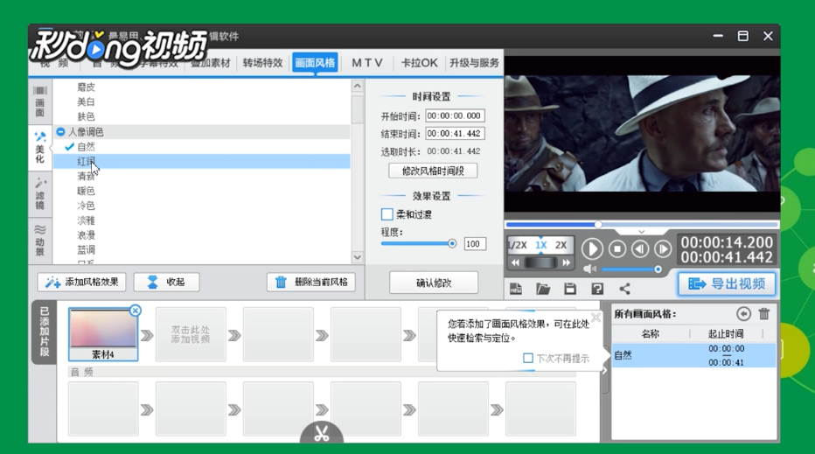Check the 下次不再提示 checkbox

click(527, 359)
